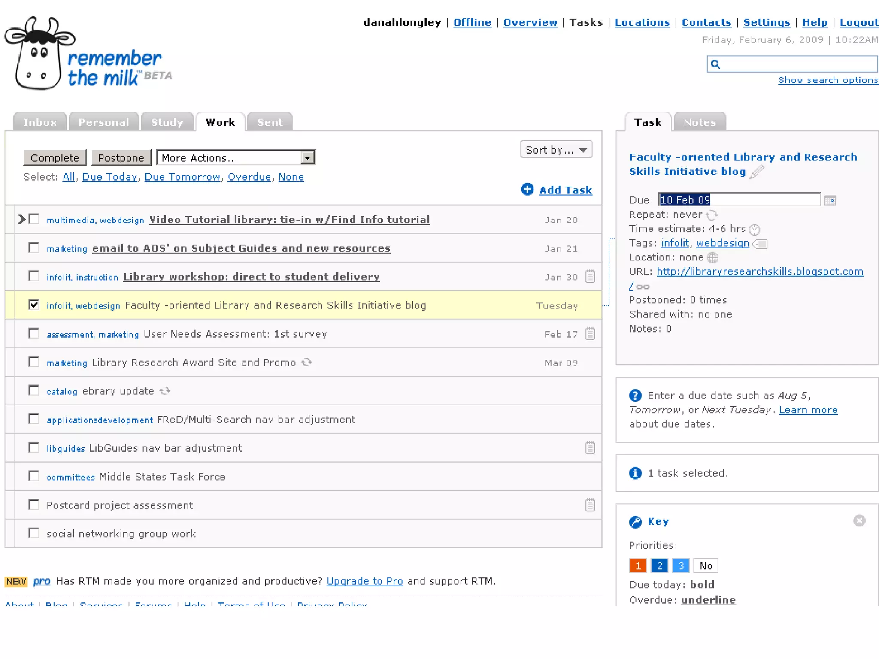Check the Video Tutorial library task checkbox
The image size is (879, 659).
(34, 219)
